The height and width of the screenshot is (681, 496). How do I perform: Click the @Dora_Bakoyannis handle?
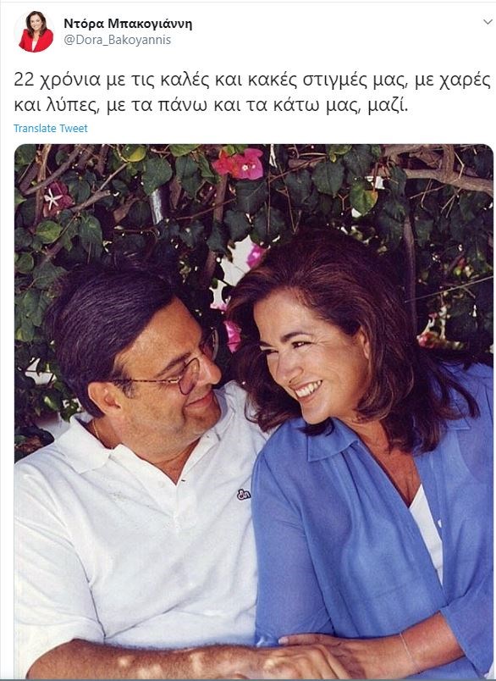coord(117,40)
